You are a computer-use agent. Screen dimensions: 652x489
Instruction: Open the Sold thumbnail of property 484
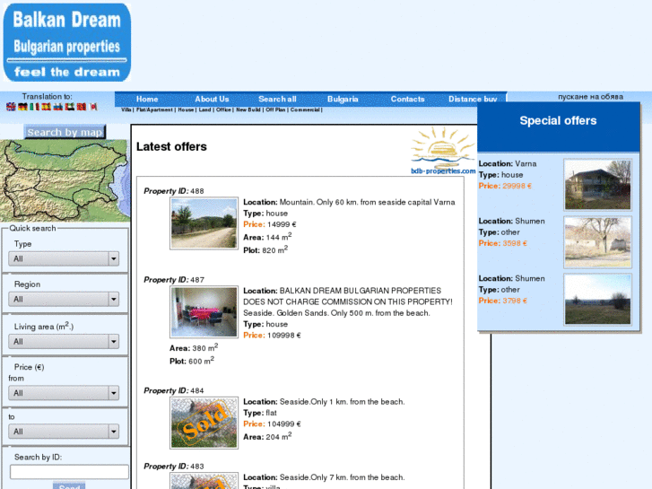(204, 423)
